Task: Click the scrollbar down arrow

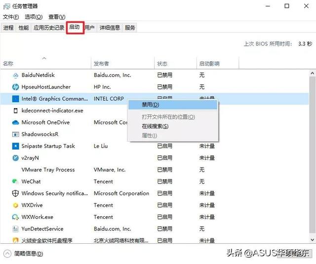Action: pyautogui.click(x=312, y=240)
